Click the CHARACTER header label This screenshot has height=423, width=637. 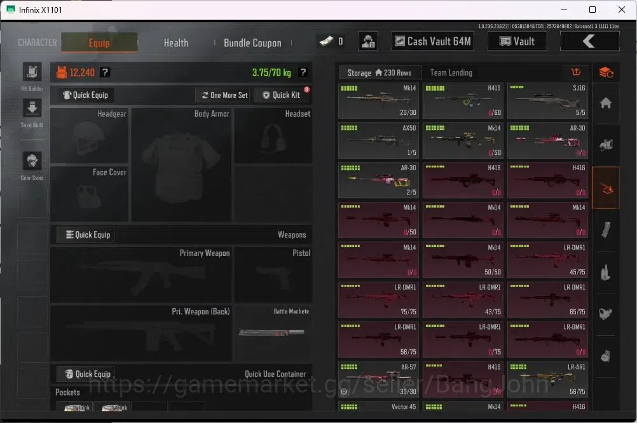click(x=38, y=42)
